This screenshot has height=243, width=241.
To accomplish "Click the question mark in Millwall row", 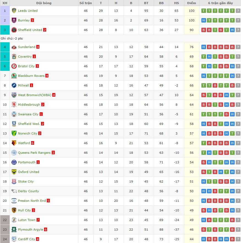I will point(238,85).
